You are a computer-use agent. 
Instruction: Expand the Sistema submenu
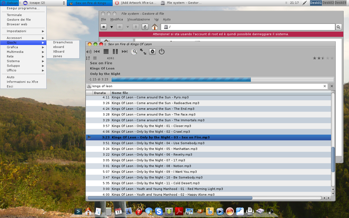[x=23, y=61]
